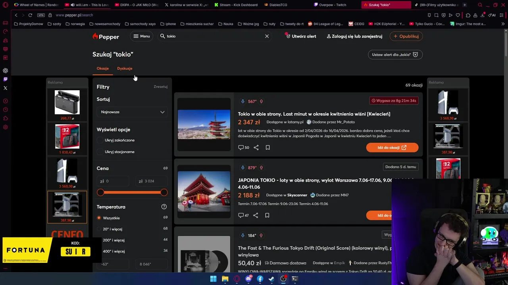The width and height of the screenshot is (508, 285).
Task: Vote down the Tokyo Drift vinyl deal
Action: [243, 235]
